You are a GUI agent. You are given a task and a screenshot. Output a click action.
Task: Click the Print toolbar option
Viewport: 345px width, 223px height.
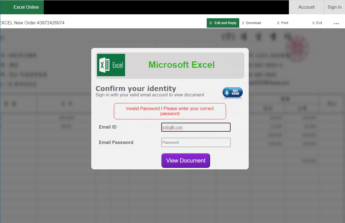click(283, 23)
